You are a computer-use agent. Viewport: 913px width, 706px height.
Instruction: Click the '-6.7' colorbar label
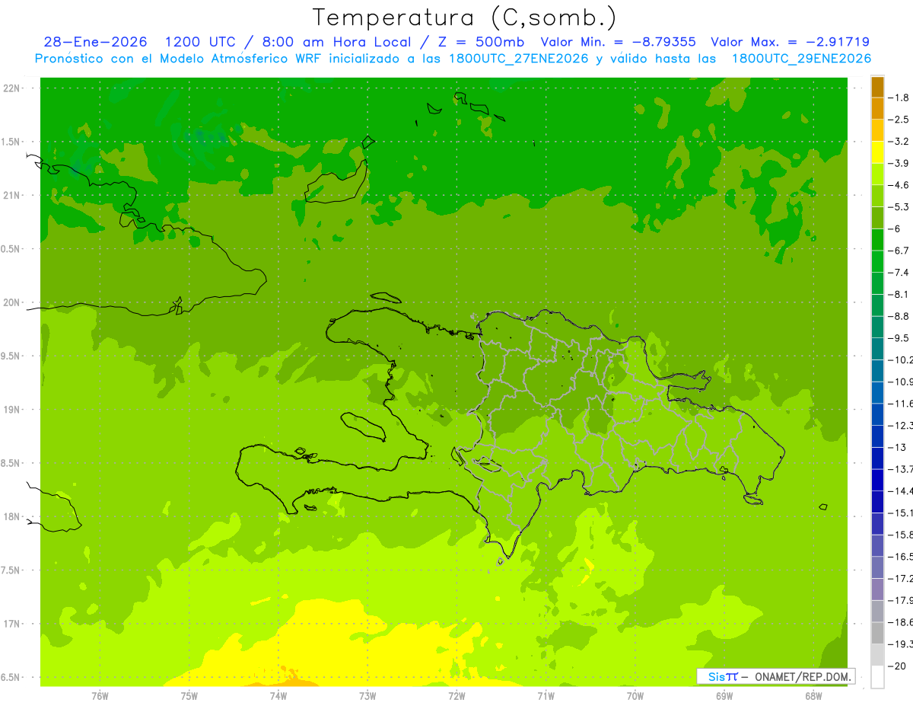click(899, 251)
